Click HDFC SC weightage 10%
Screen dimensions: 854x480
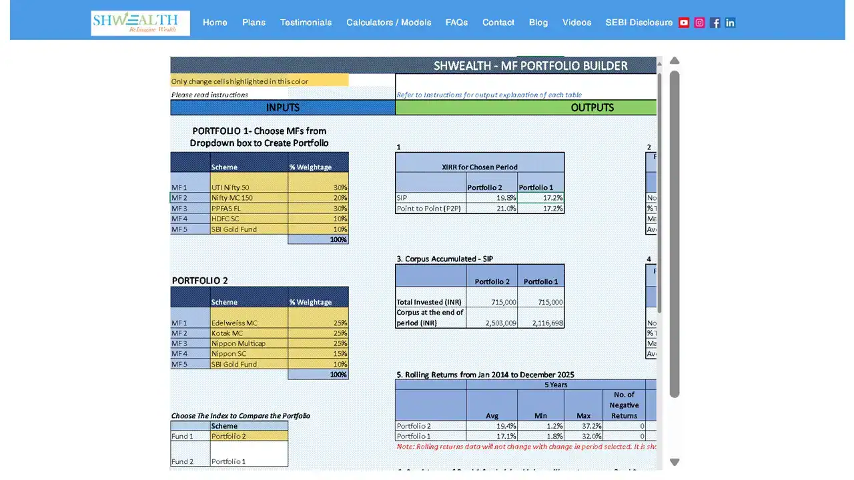pyautogui.click(x=318, y=219)
